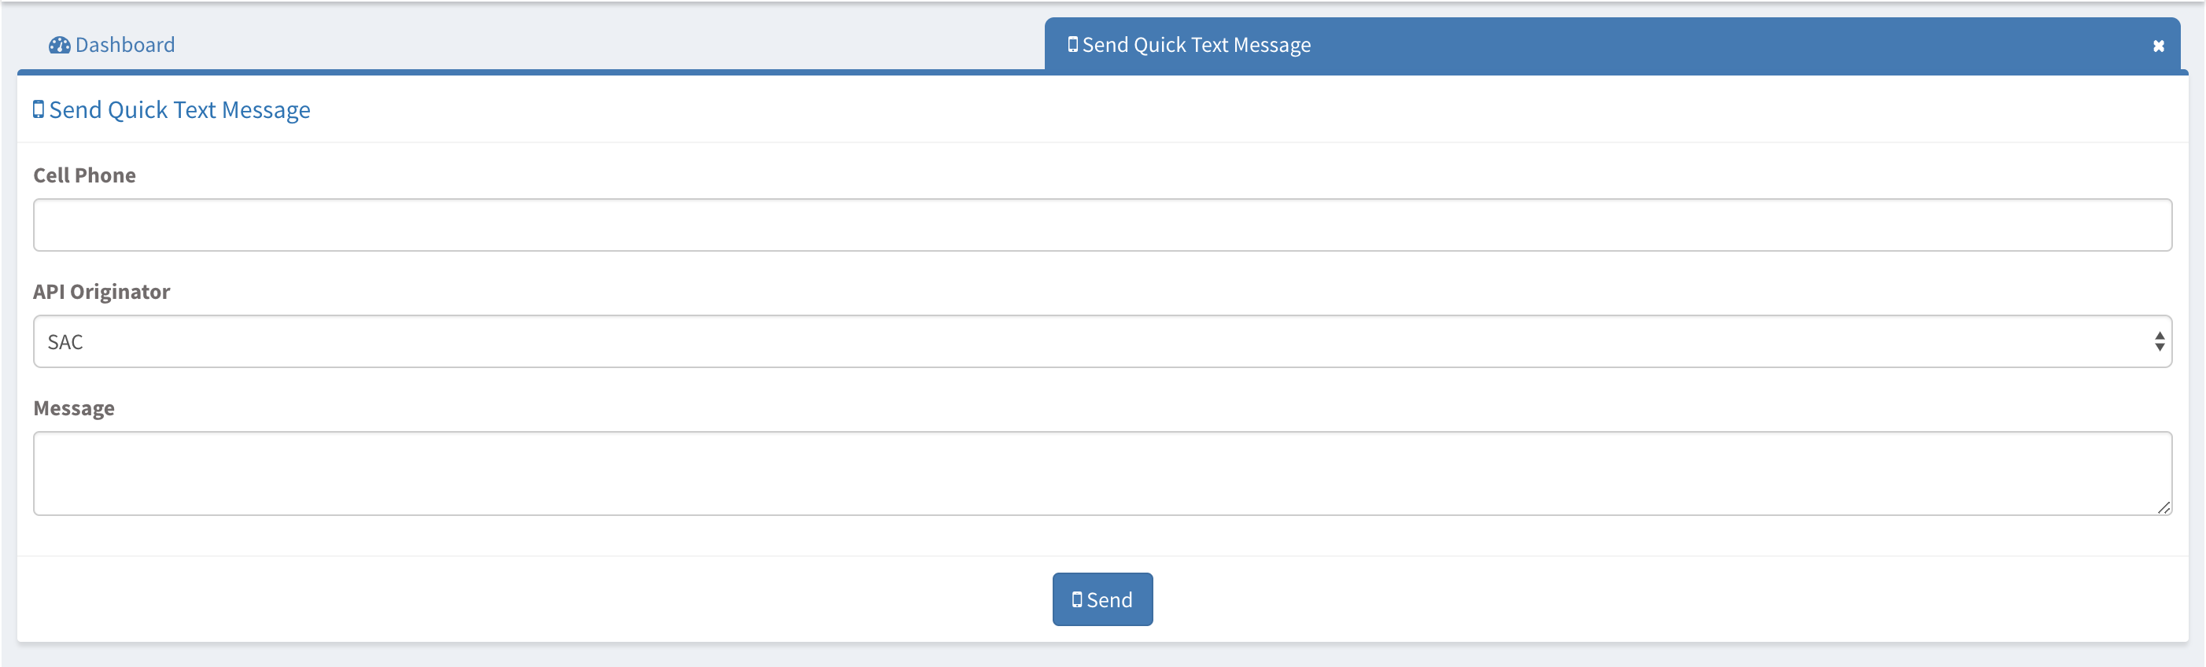
Task: Click the Message textarea resize handle
Action: 2164,508
